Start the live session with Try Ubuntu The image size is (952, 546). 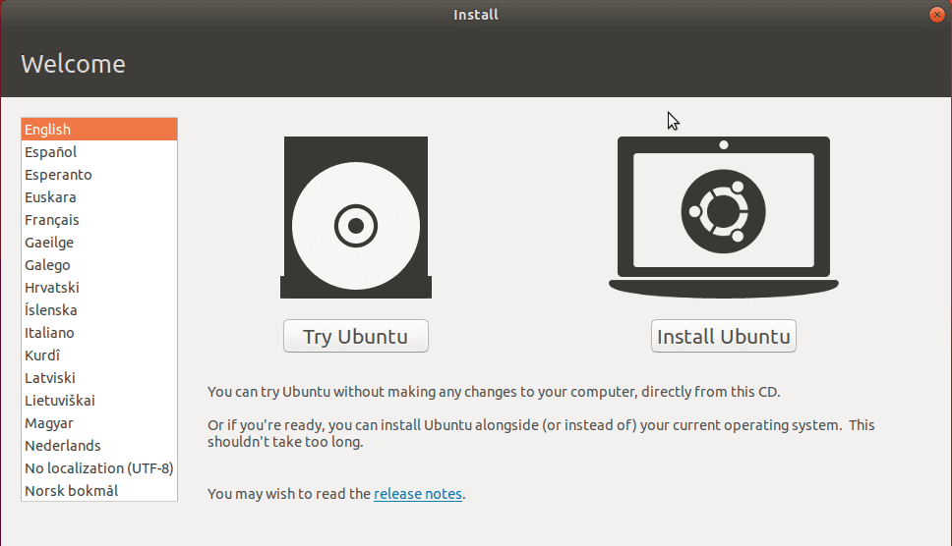tap(356, 336)
